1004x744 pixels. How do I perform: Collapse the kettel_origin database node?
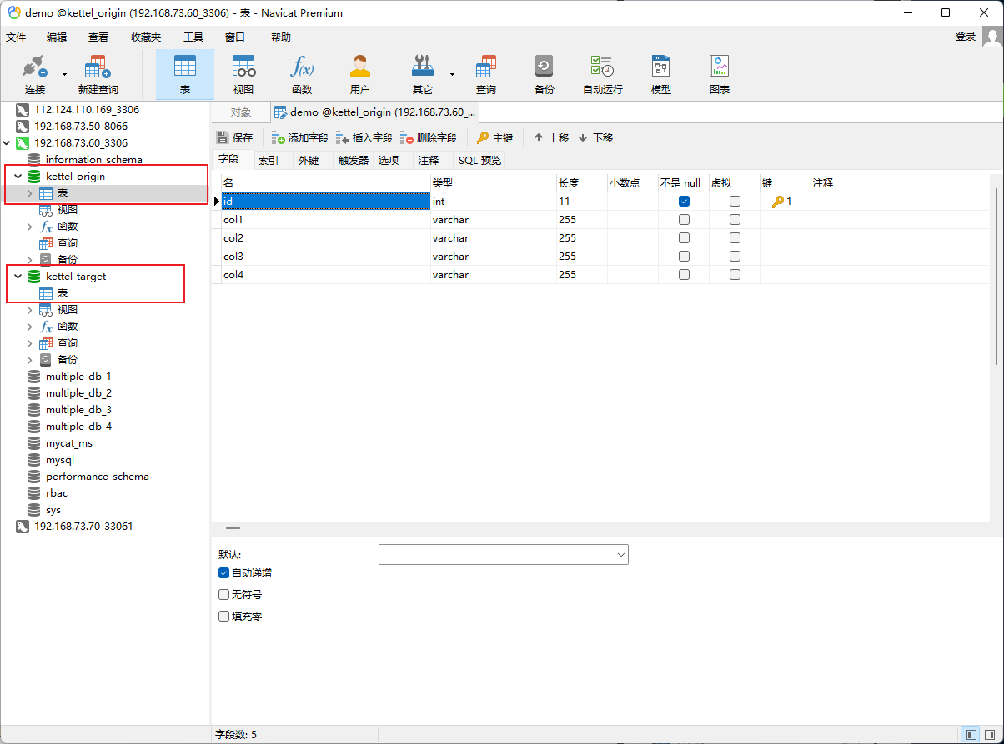[18, 177]
